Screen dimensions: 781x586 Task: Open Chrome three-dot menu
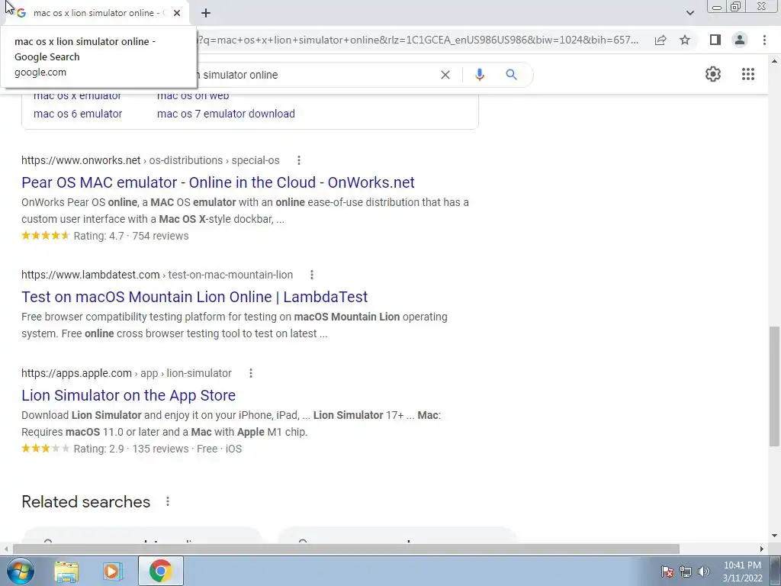[764, 40]
